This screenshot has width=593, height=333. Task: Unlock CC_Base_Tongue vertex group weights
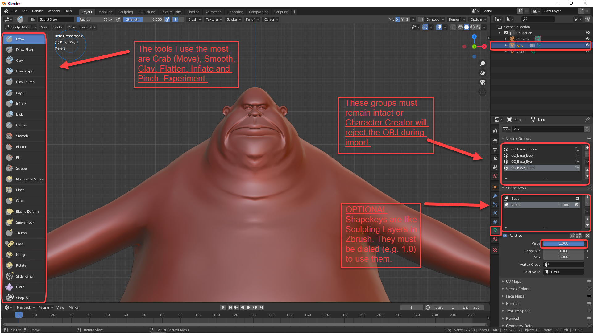(x=577, y=149)
